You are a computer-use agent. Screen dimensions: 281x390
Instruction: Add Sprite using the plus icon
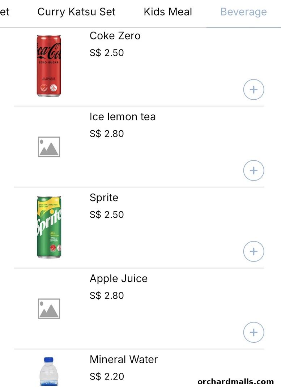254,251
